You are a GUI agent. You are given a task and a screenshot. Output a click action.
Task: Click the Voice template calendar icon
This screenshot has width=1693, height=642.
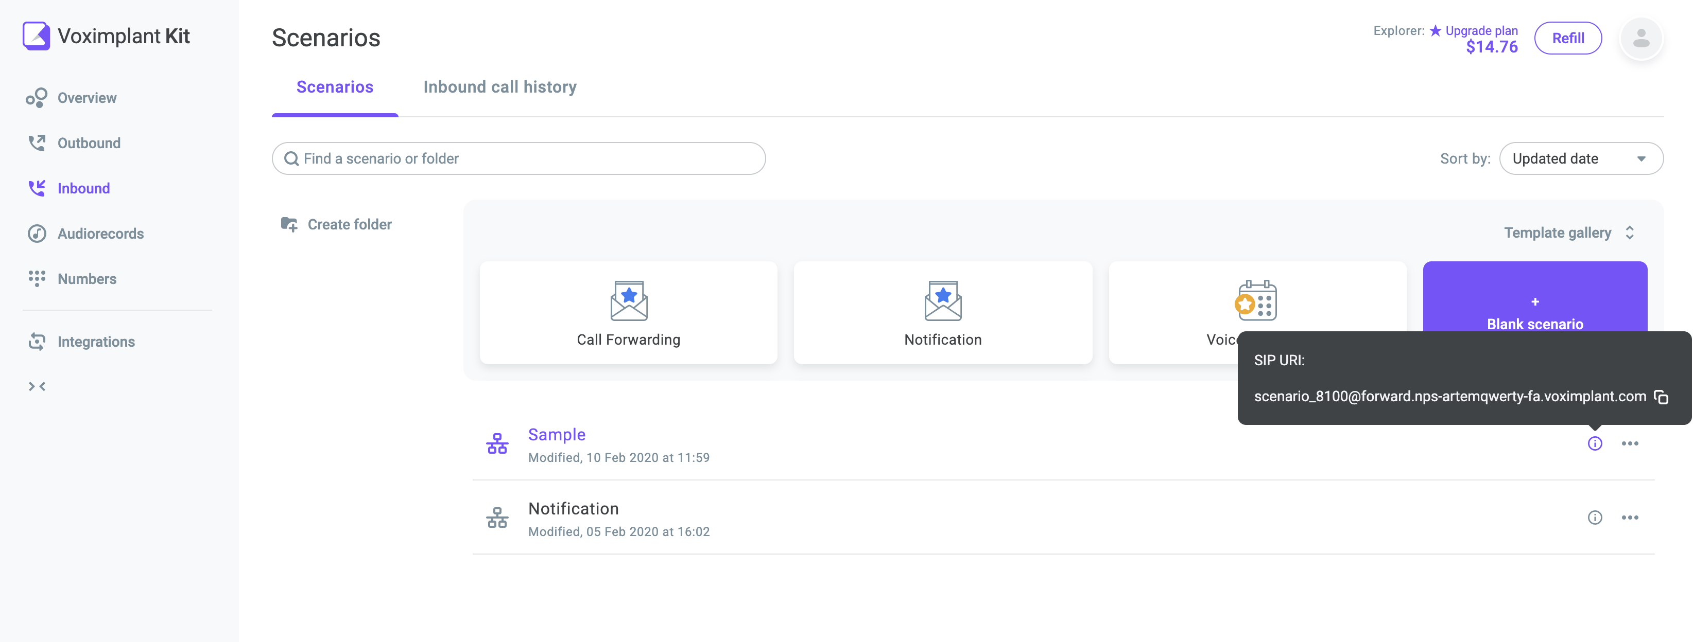(1256, 300)
